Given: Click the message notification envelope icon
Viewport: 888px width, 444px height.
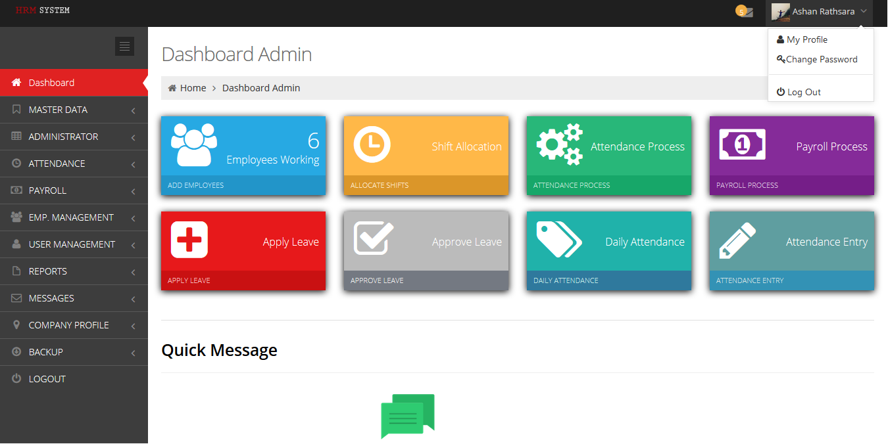Looking at the screenshot, I should pyautogui.click(x=746, y=12).
